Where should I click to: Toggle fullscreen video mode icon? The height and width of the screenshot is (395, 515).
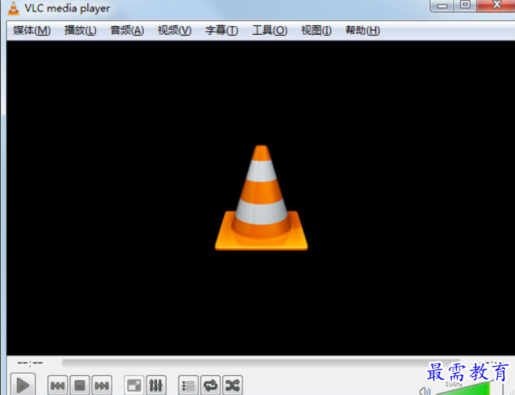pyautogui.click(x=134, y=385)
